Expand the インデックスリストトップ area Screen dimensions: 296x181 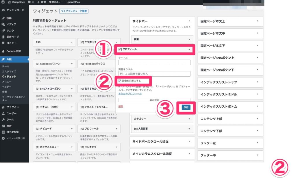(x=257, y=82)
